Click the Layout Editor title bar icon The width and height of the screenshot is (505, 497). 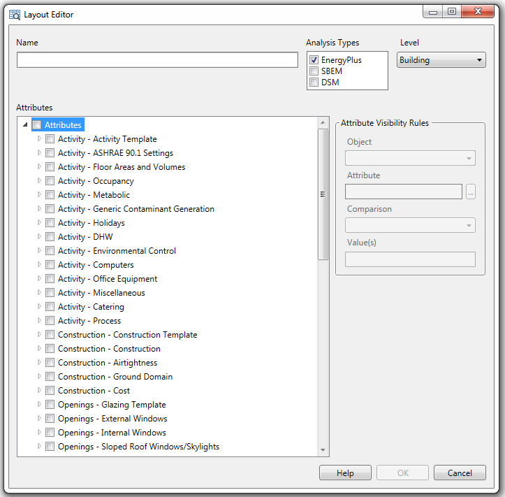point(14,14)
